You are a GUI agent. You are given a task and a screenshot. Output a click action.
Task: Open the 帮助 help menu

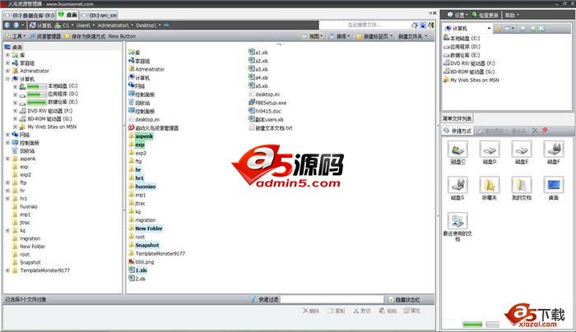coord(512,15)
